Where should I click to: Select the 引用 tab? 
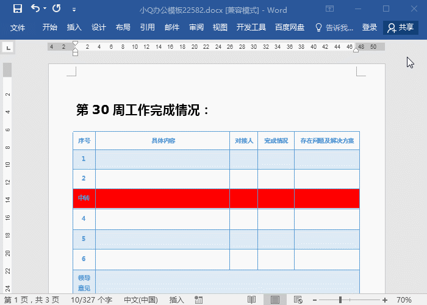click(148, 27)
